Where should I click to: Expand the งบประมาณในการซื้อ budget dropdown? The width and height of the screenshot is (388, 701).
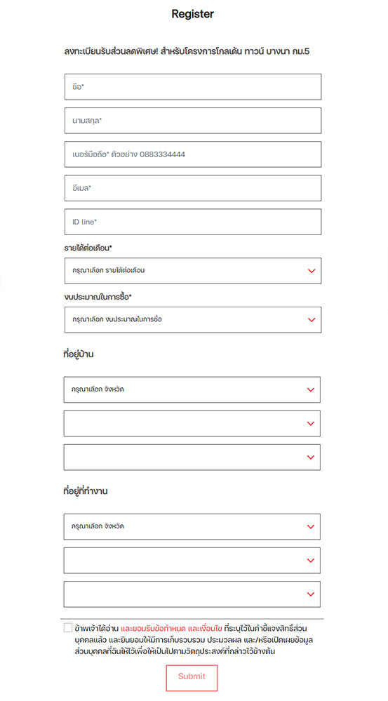click(x=193, y=320)
